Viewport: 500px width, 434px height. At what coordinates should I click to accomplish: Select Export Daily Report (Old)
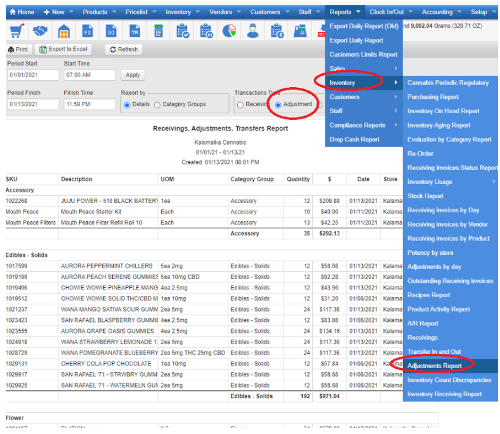[x=364, y=26]
